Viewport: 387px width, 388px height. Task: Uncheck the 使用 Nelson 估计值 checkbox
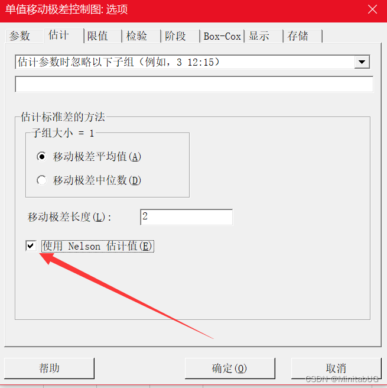(x=31, y=246)
